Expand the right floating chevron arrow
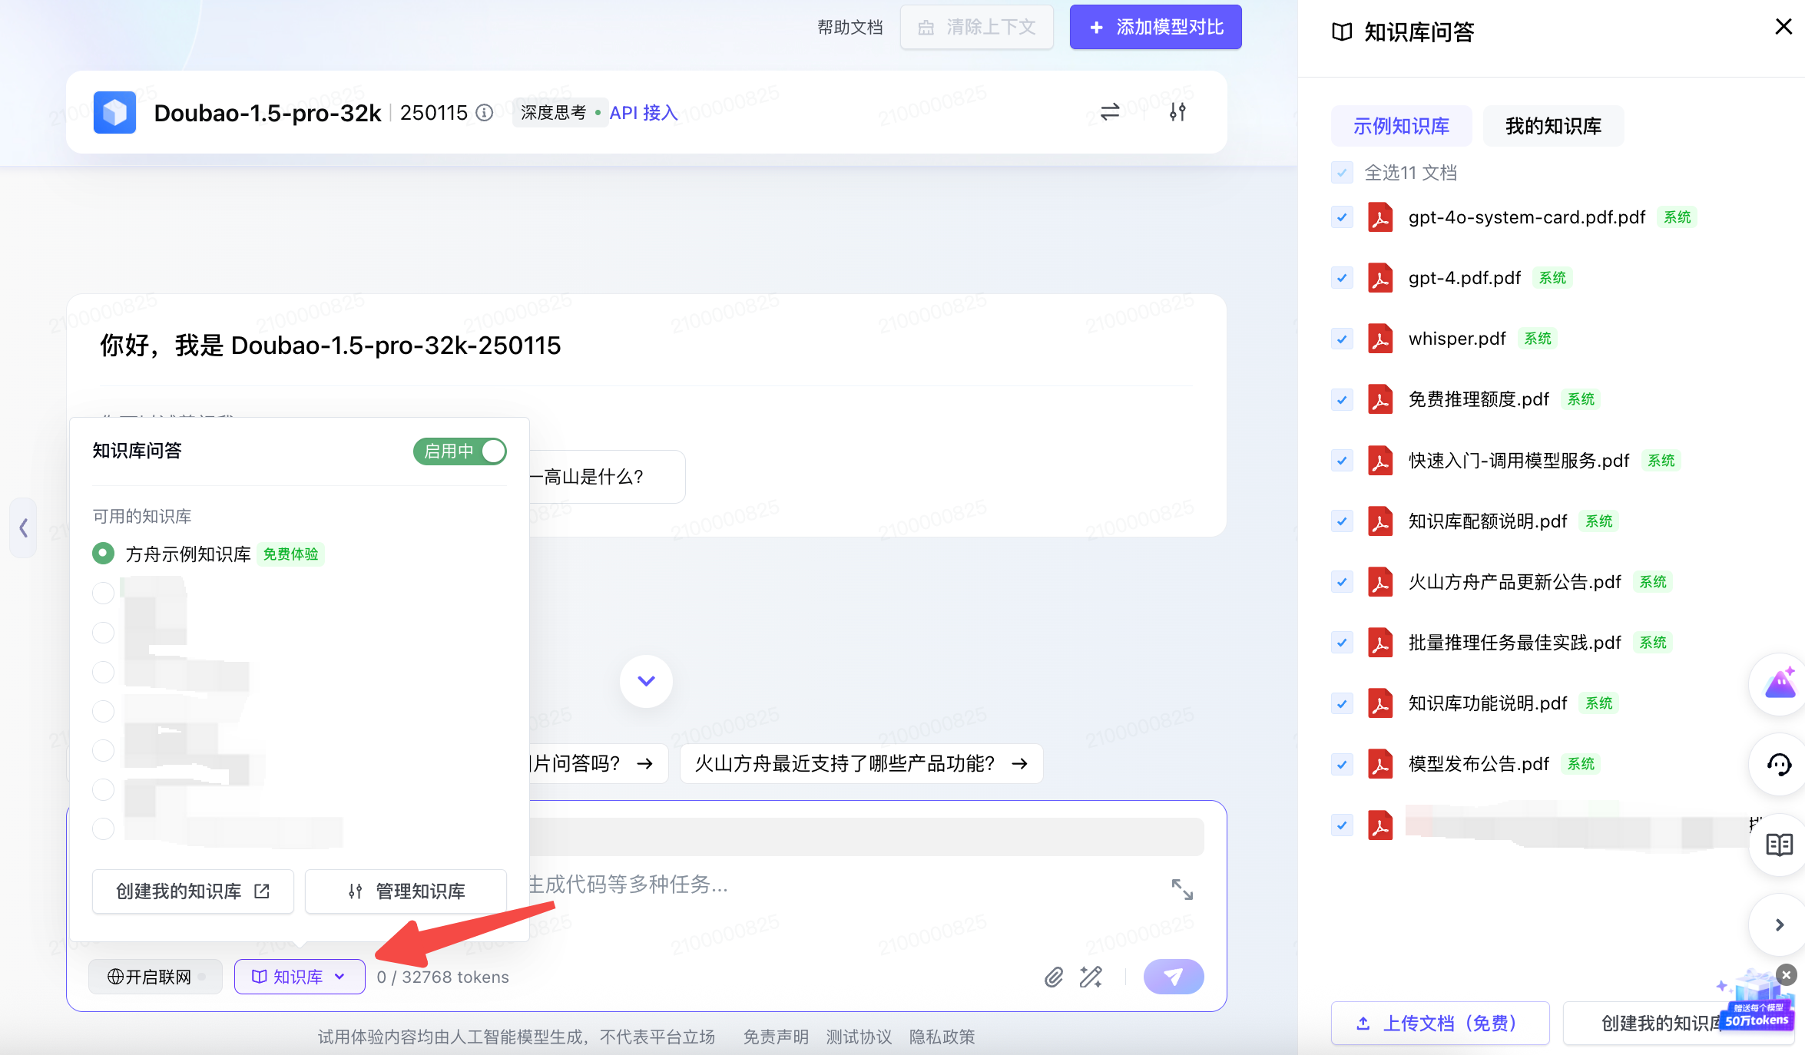 point(1779,925)
